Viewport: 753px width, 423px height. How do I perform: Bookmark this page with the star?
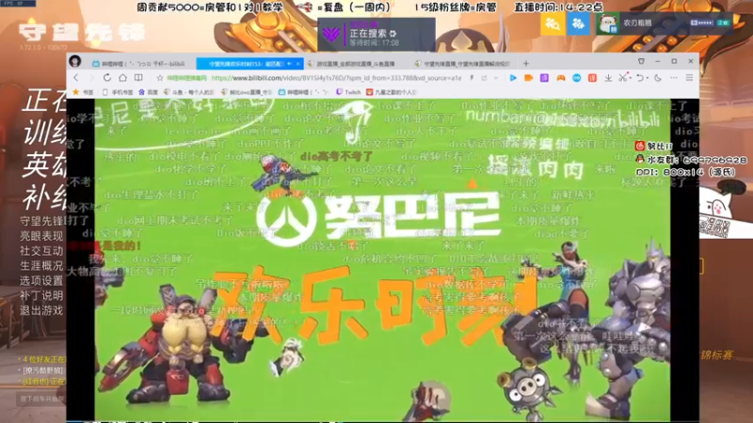160,78
